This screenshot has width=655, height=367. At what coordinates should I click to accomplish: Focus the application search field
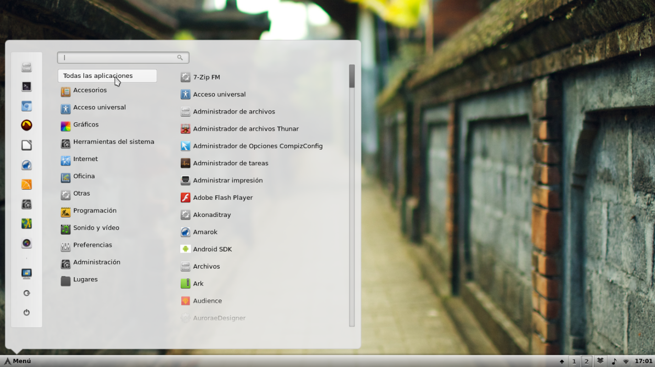point(123,58)
